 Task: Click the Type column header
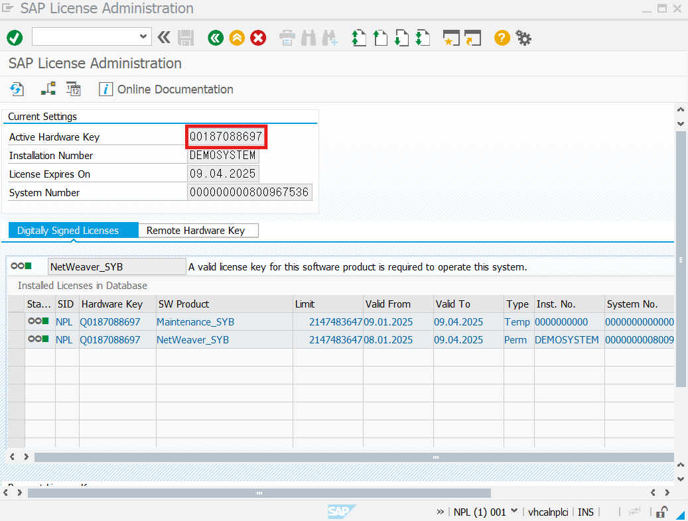tap(519, 304)
